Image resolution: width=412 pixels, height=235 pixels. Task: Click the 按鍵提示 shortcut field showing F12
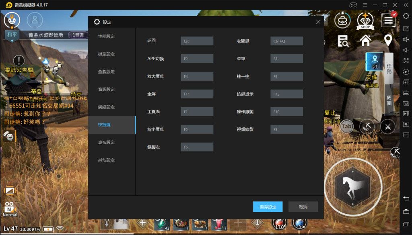286,94
